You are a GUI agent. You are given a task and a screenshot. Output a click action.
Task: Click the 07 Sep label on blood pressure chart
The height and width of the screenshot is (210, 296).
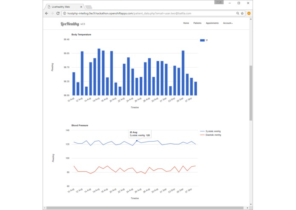pyautogui.click(x=188, y=190)
